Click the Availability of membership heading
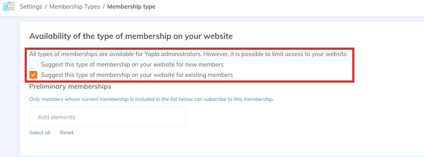This screenshot has width=424, height=157. tap(131, 36)
